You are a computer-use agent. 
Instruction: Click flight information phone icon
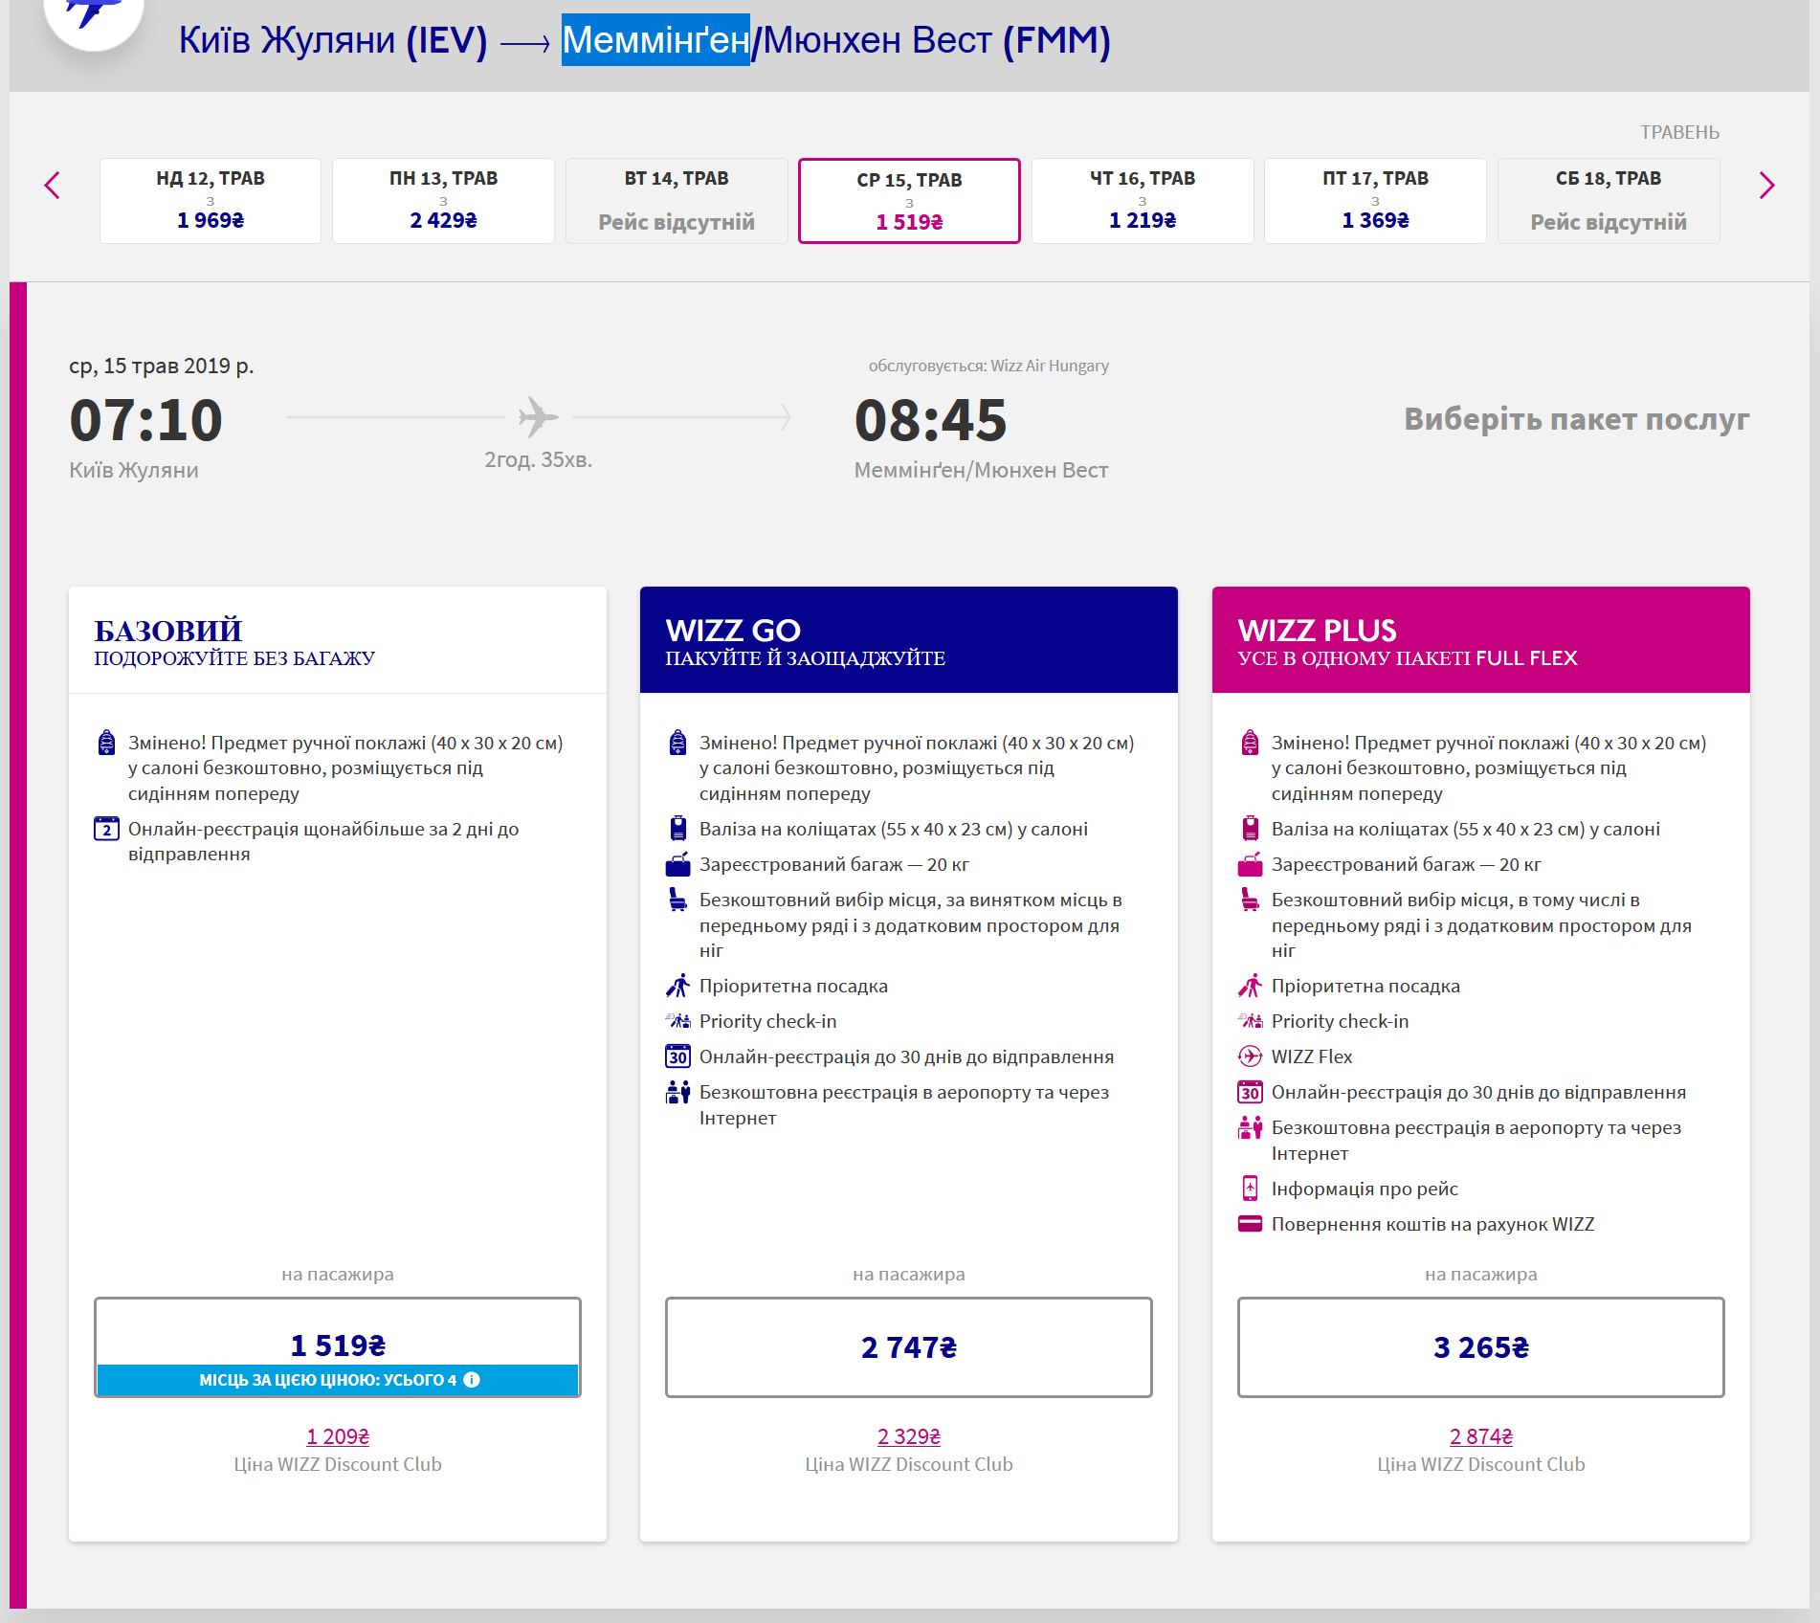(x=1250, y=1189)
